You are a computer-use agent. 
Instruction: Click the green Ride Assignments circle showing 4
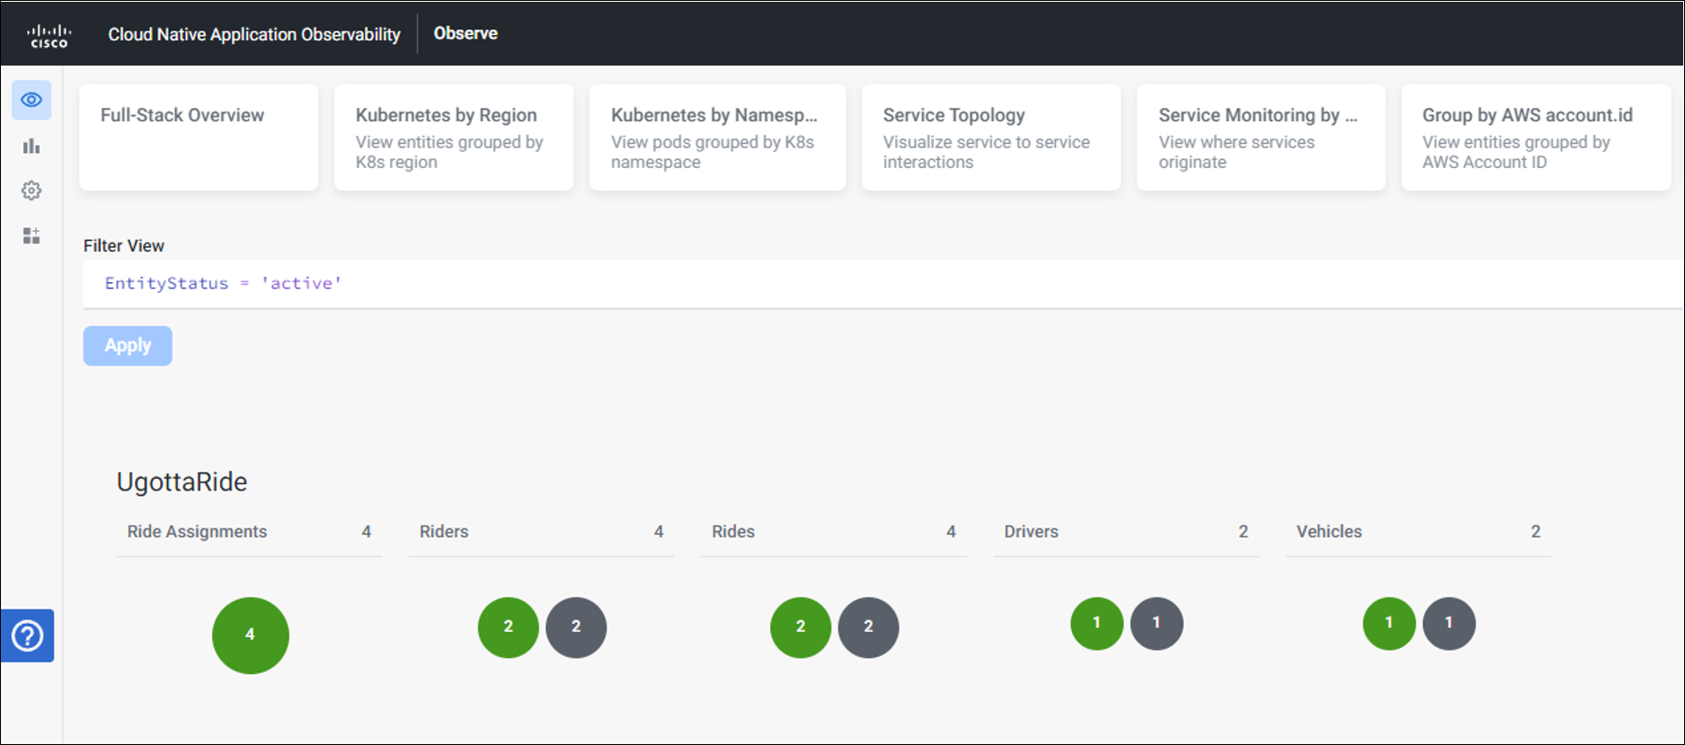250,634
